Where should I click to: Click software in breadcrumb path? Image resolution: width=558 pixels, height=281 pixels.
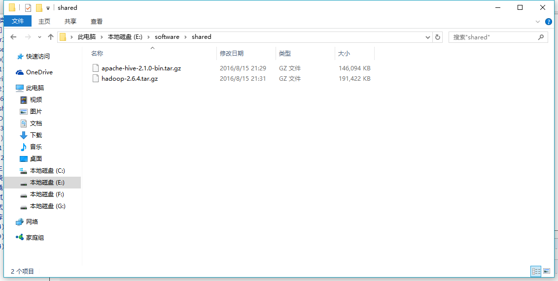(x=167, y=37)
